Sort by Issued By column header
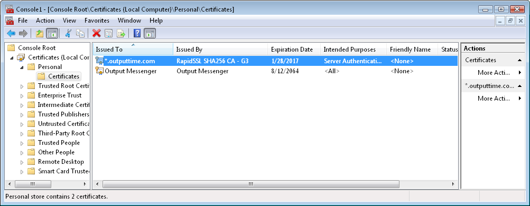 [220, 50]
